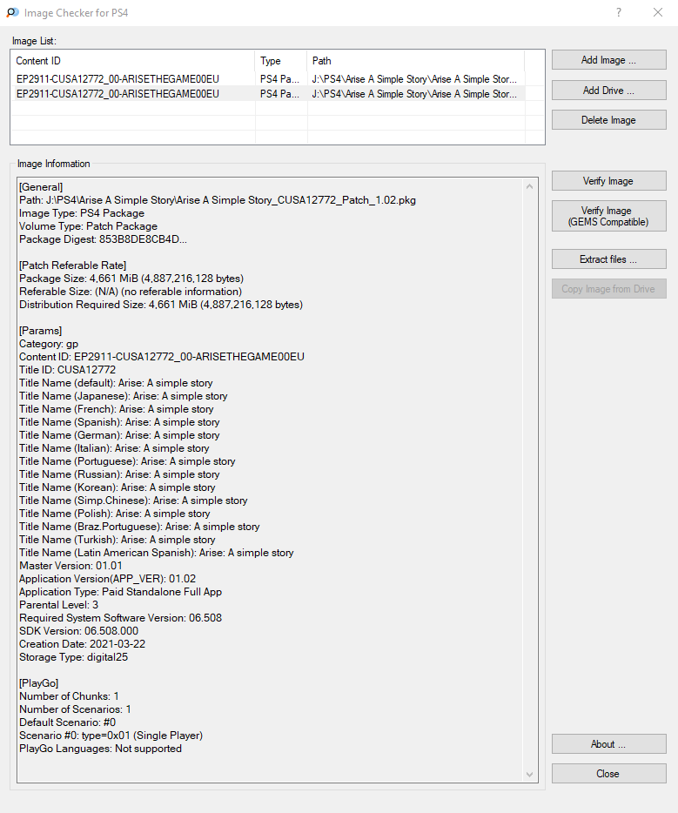
Task: Click the Required System Software Version line
Action: [121, 618]
